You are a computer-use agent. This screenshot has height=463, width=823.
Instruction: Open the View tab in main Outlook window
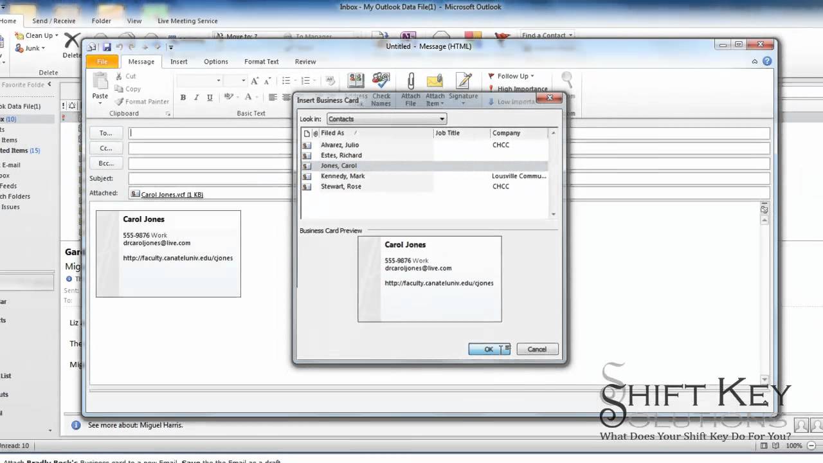point(134,21)
